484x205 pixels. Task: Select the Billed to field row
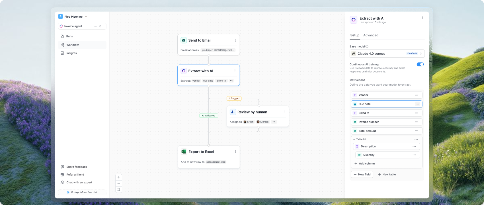387,113
